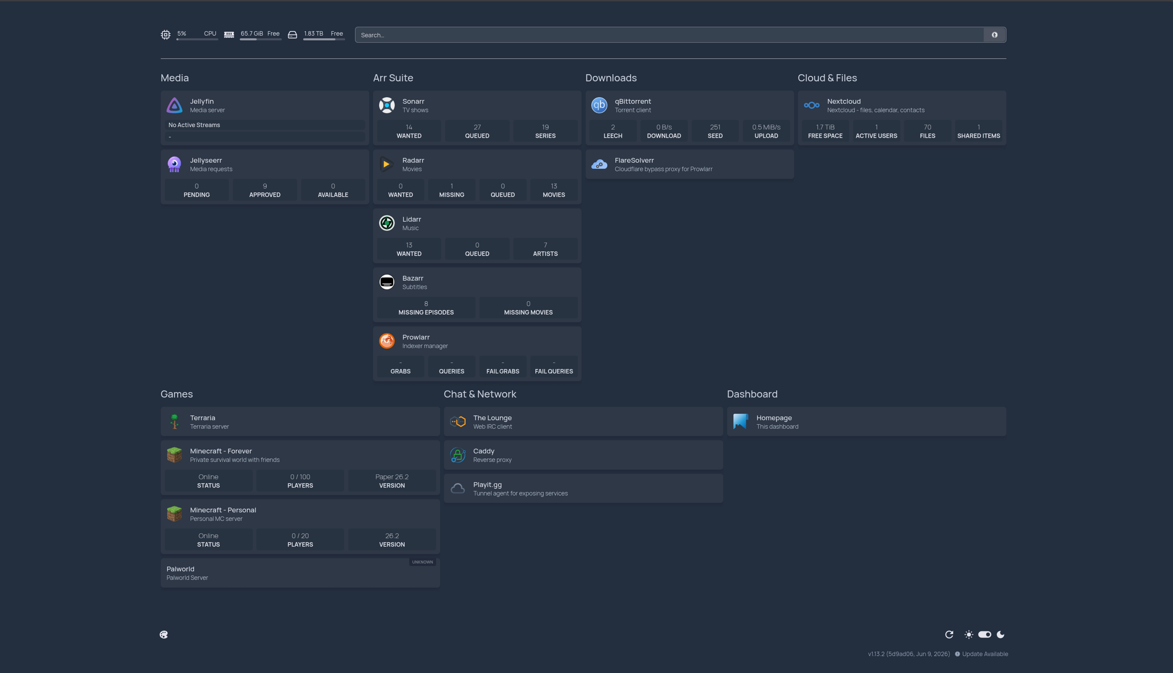Open the Nextcloud title link

pos(844,101)
